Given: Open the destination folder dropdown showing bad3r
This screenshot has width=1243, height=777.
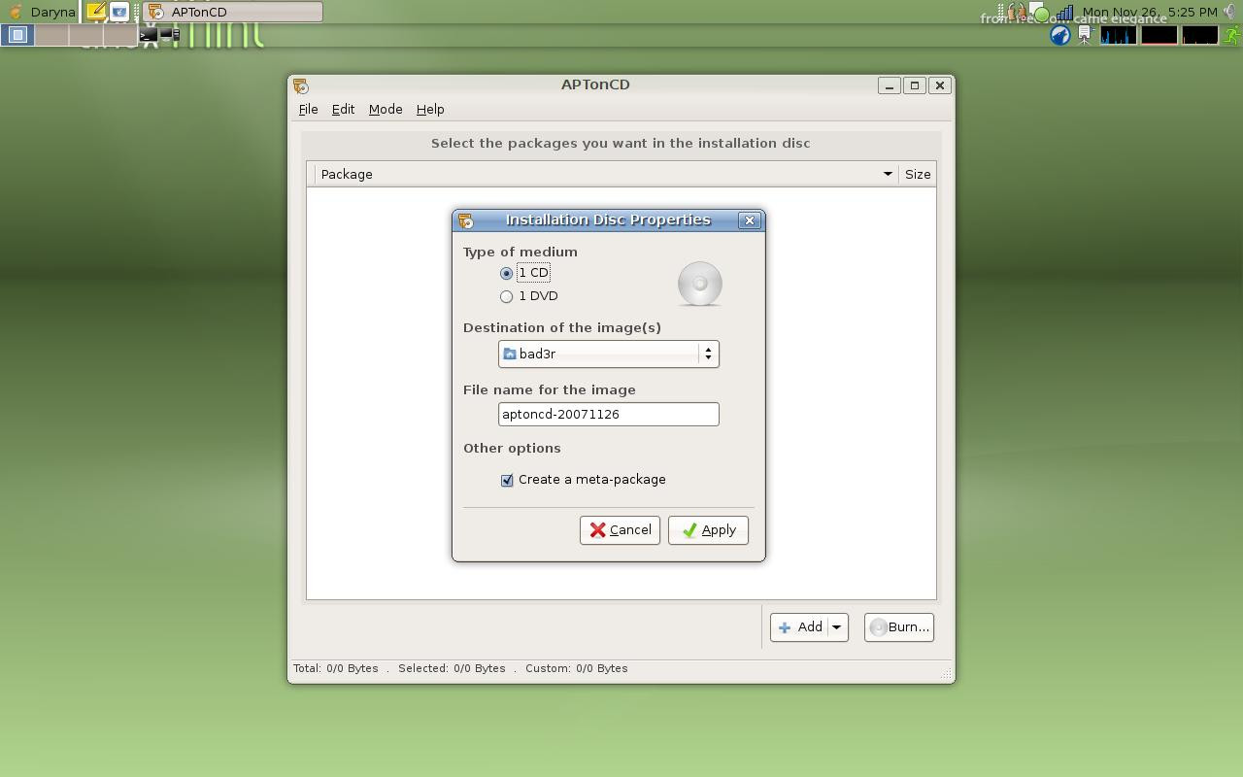Looking at the screenshot, I should [609, 354].
